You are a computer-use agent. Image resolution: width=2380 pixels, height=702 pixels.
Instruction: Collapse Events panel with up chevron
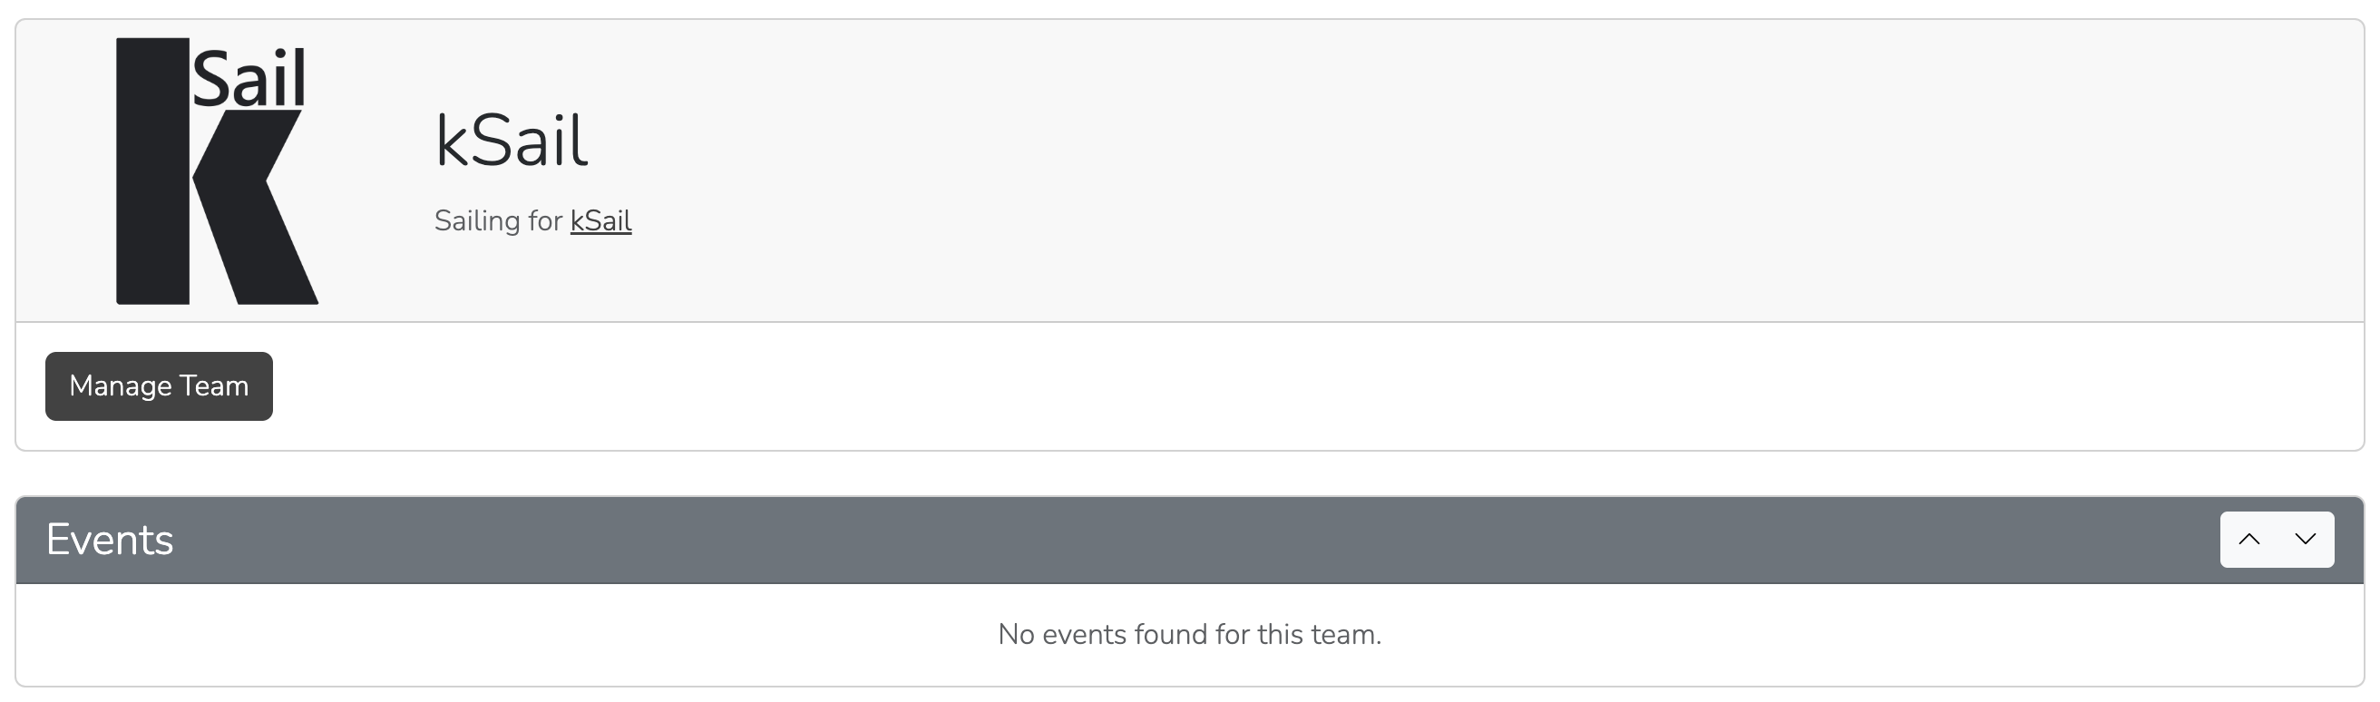pyautogui.click(x=2248, y=540)
